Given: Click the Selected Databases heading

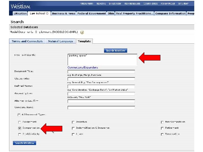Looking at the screenshot, I should [x=24, y=27].
